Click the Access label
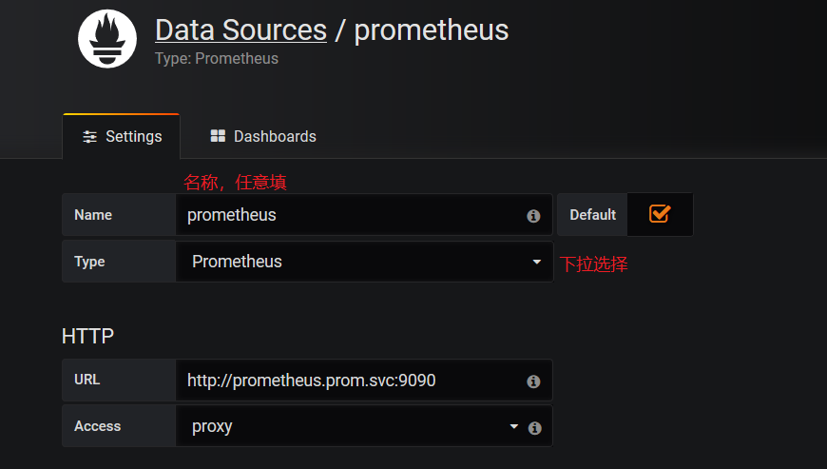Screen dimensions: 827x469 [x=97, y=426]
